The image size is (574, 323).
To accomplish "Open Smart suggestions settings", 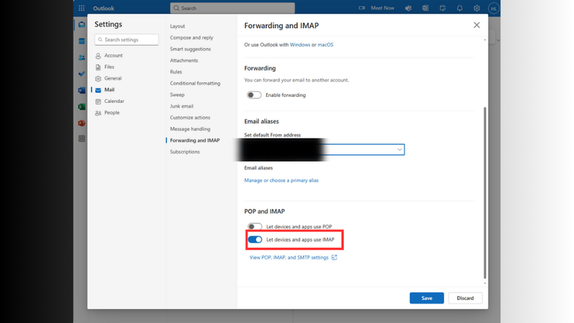I will pyautogui.click(x=190, y=49).
